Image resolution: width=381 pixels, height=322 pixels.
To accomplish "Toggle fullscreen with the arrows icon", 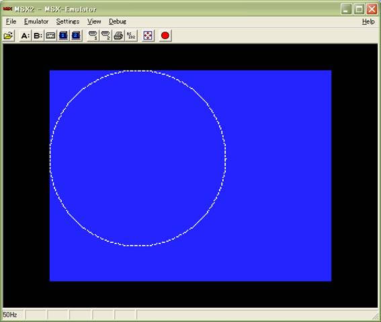I will pyautogui.click(x=148, y=36).
